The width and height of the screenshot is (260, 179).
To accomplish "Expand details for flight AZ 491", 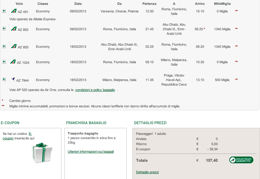I will point(4,11).
